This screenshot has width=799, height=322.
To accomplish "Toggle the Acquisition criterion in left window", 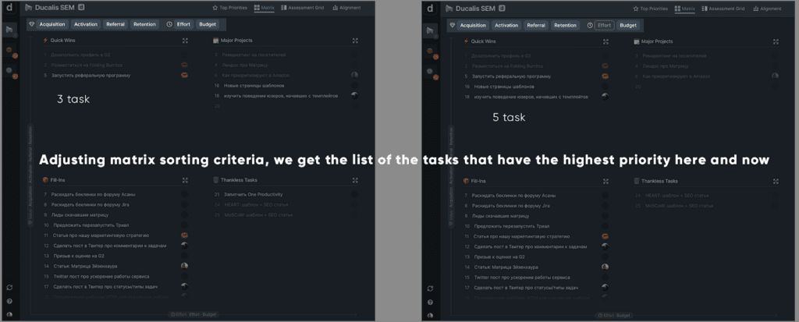I will click(52, 24).
